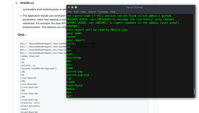199x113 pixels.
Task: Click the 'media' entry in terminal output
Action: [71, 89]
